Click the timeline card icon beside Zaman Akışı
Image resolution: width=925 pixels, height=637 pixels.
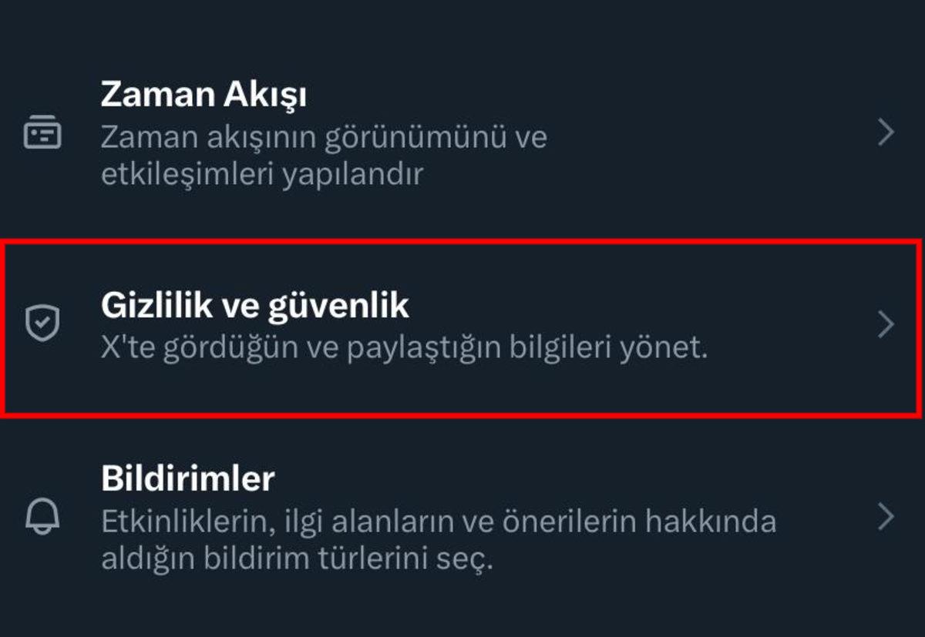tap(42, 132)
